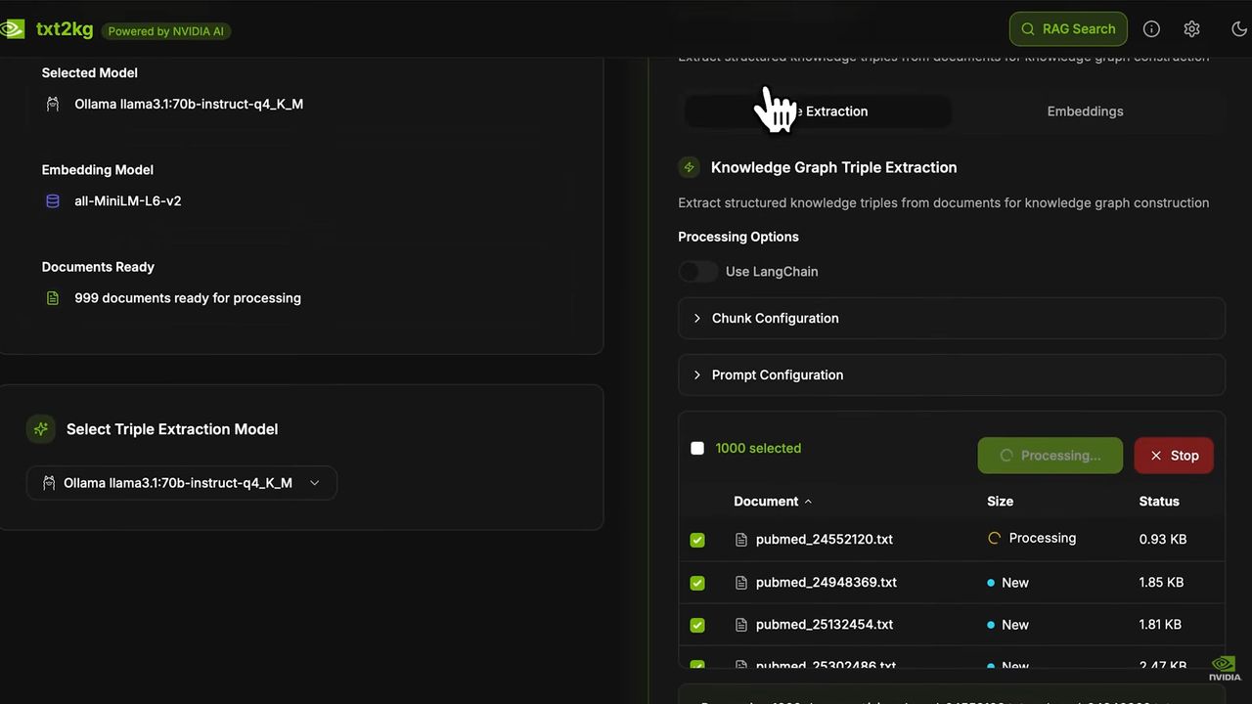Screen dimensions: 1252x704
Task: Click the file icon for pubmed_24948369.txt
Action: click(741, 583)
